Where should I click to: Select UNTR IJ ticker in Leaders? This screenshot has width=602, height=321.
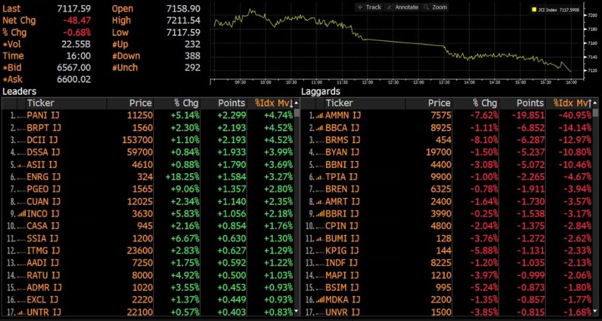(x=44, y=312)
